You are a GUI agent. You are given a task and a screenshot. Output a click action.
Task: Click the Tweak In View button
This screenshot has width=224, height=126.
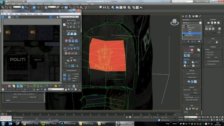tap(191, 77)
